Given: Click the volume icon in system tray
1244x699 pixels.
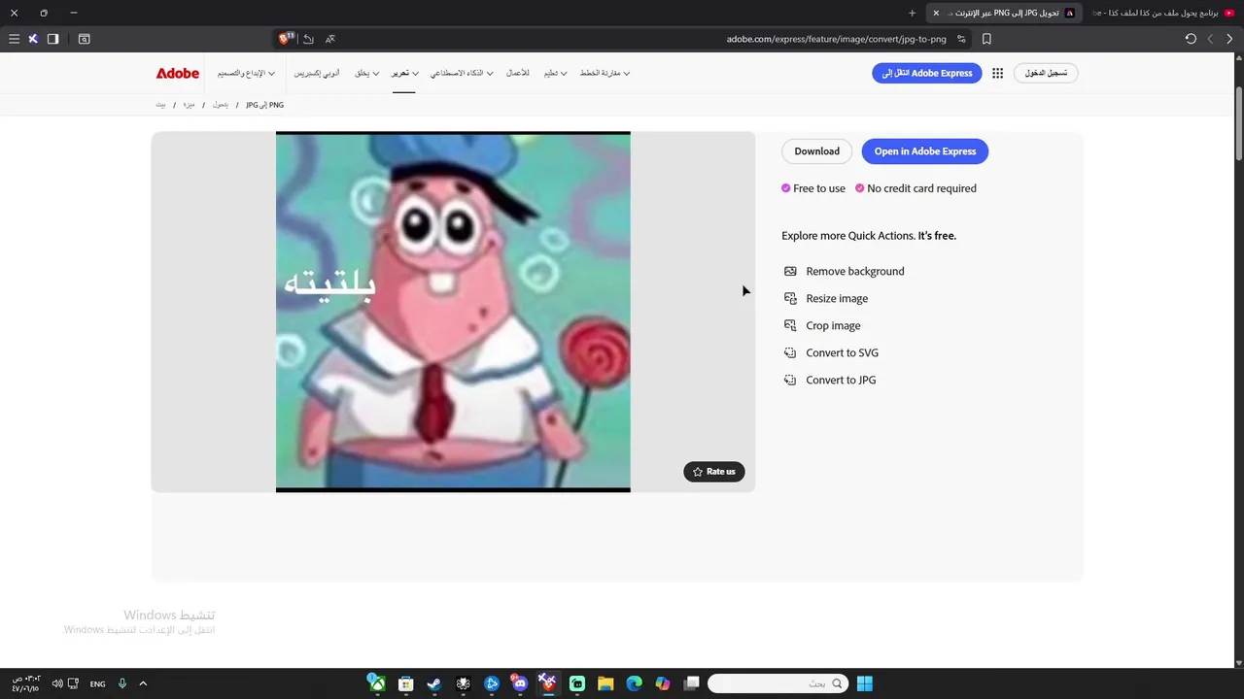Looking at the screenshot, I should 57,683.
